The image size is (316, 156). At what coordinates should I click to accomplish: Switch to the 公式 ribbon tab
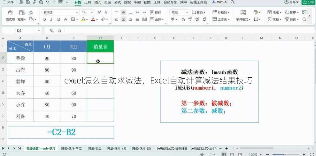click(117, 2)
